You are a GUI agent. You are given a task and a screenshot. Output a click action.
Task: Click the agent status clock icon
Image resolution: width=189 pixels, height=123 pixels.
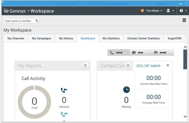click(x=142, y=11)
